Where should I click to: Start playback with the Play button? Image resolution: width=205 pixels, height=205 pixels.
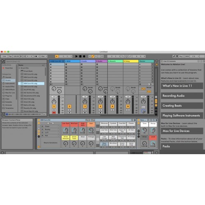[76, 56]
